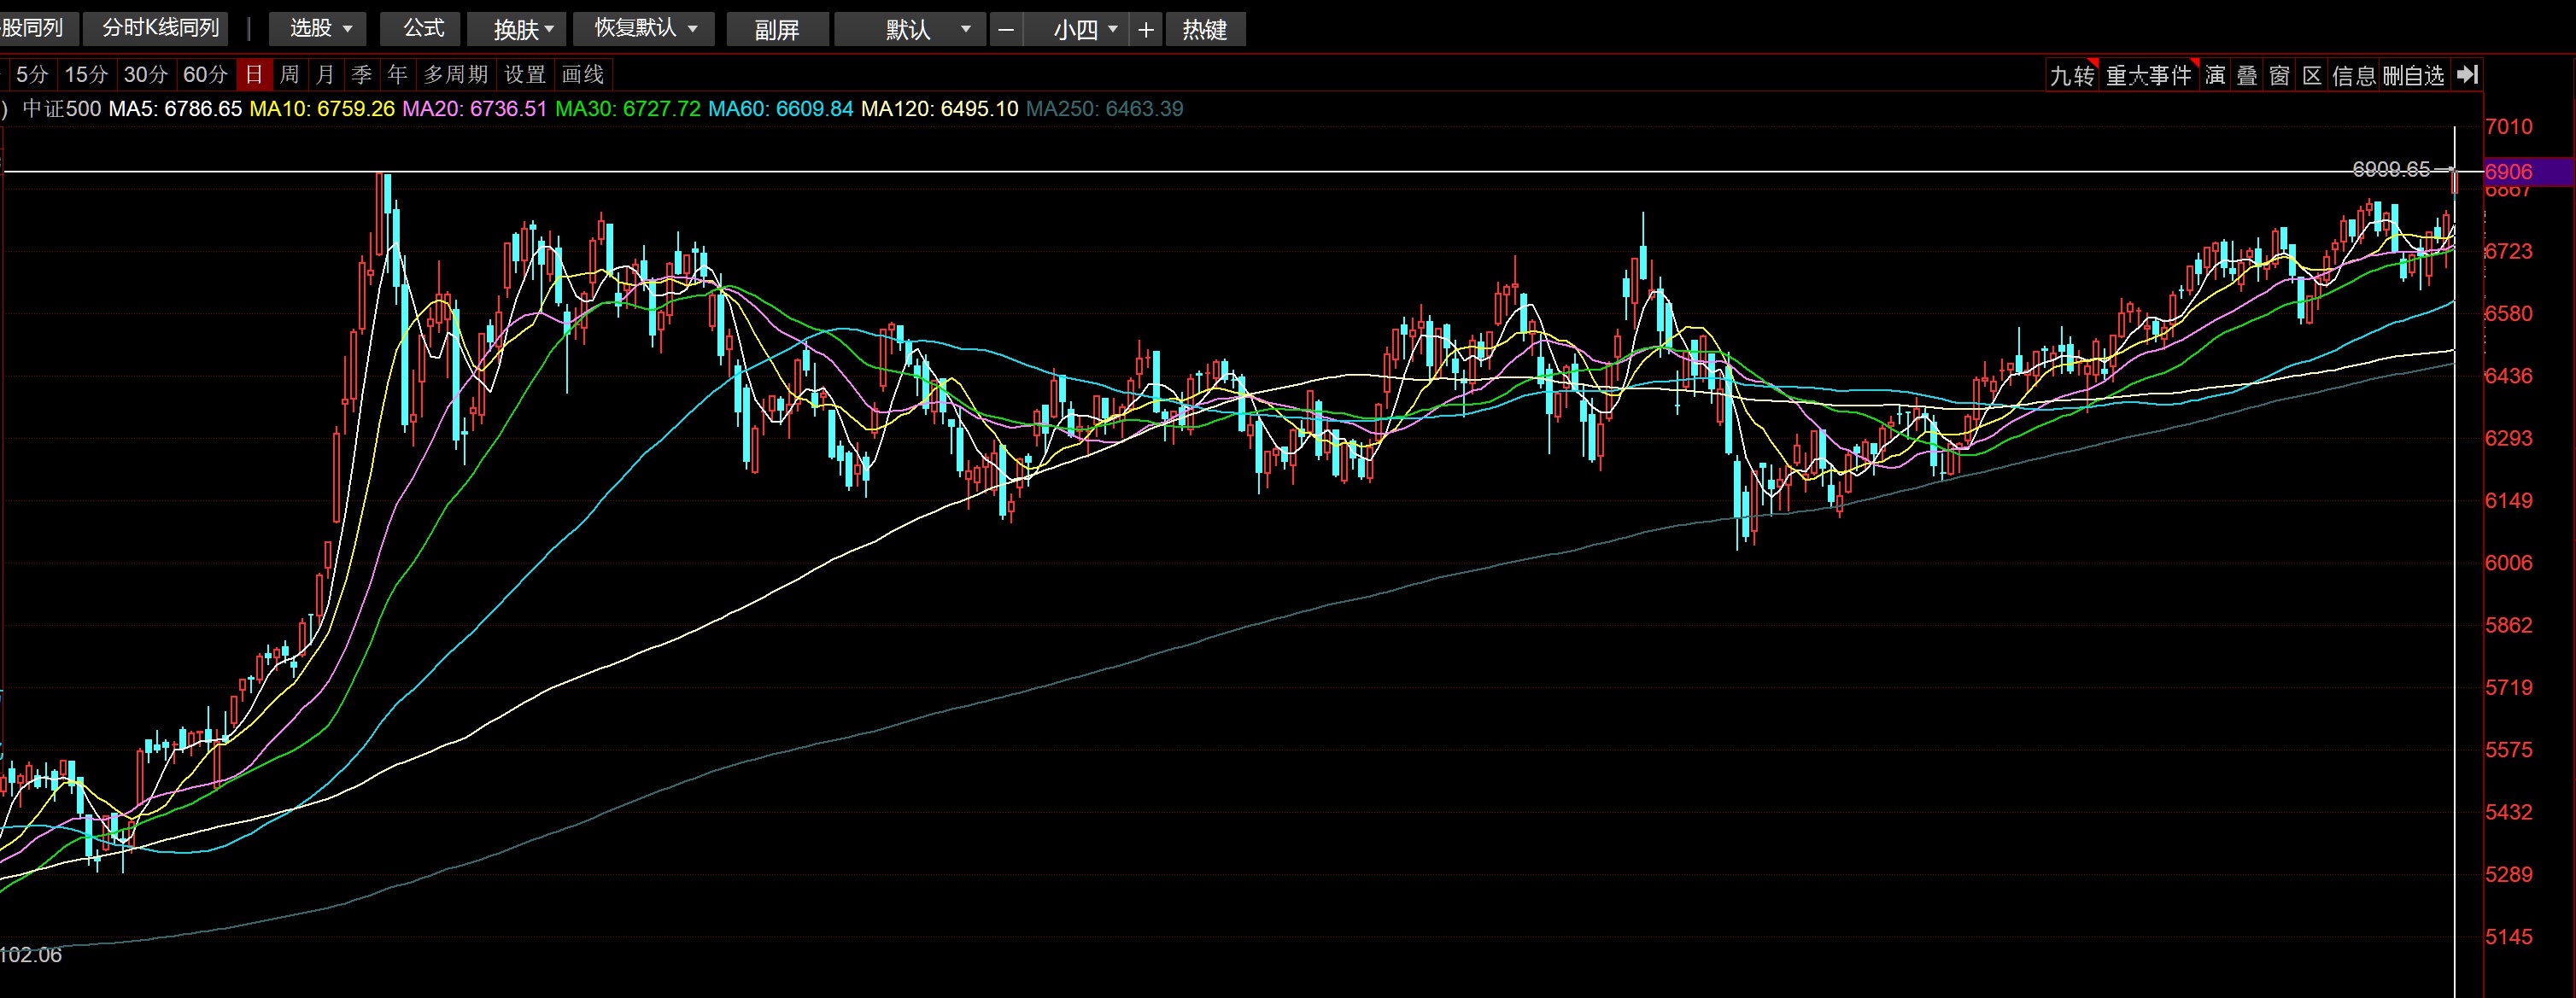Click the 叠 overlay icon button
The image size is (2576, 998).
click(x=2247, y=75)
